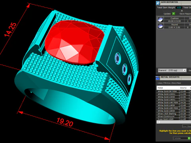Viewport: 191px width, 143px height.
Task: Click the 19.20 dimension annotation
Action: [x=65, y=122]
